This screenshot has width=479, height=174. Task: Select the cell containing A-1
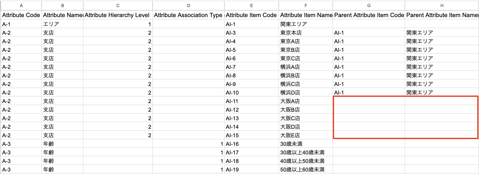21,24
